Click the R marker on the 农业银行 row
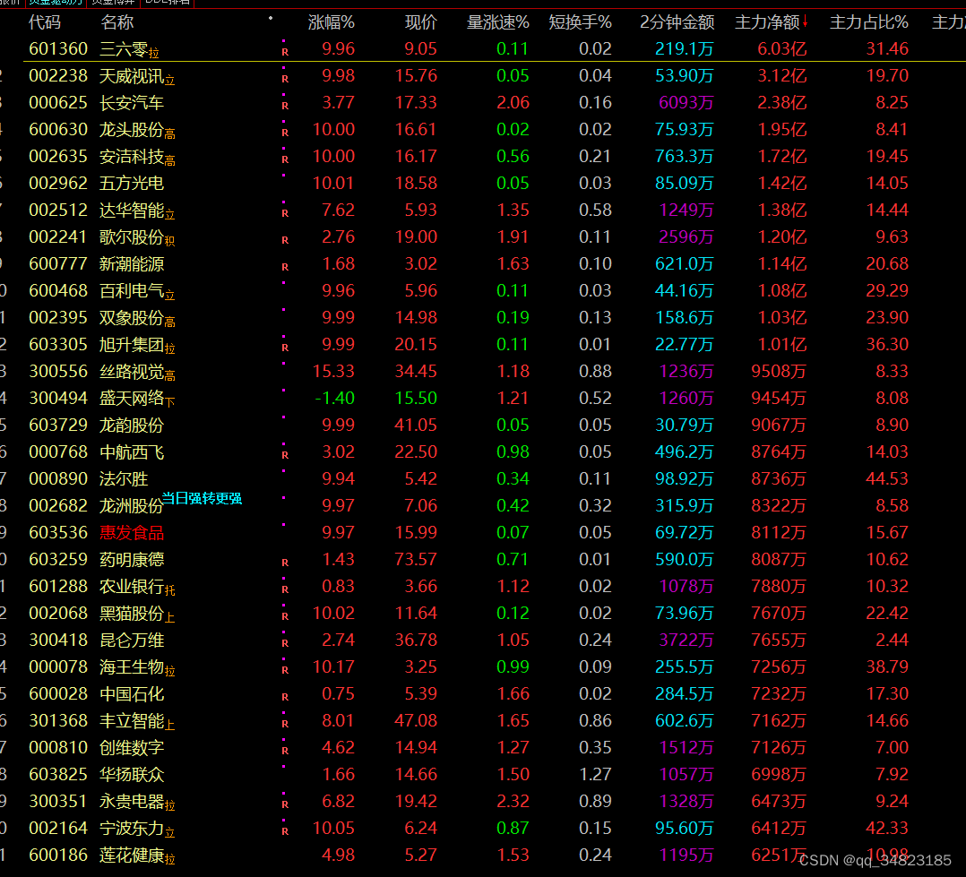The width and height of the screenshot is (966, 877). click(285, 589)
